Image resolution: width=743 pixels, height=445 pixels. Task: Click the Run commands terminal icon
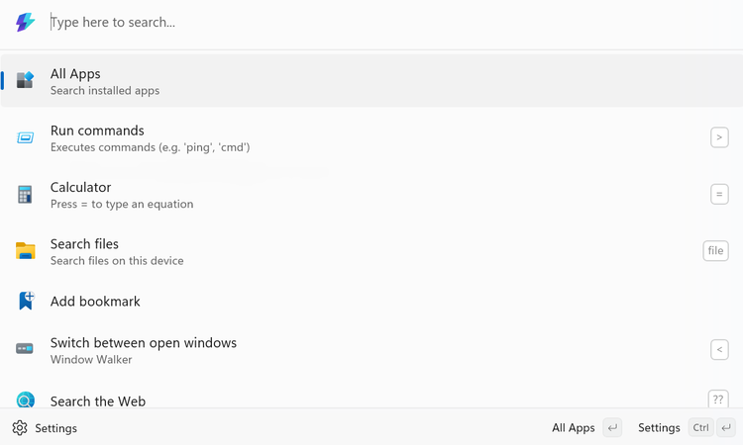(x=25, y=137)
